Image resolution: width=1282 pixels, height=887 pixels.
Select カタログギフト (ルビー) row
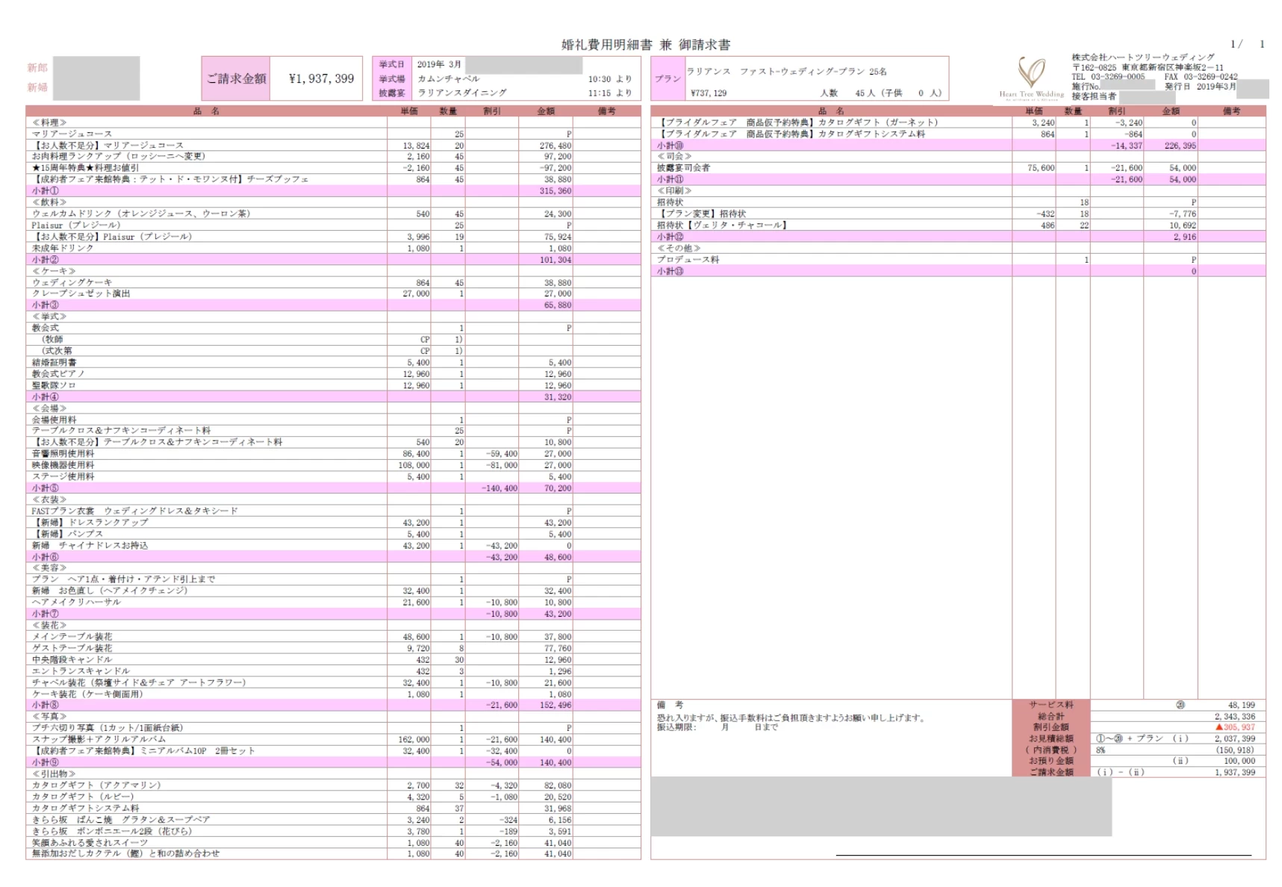tap(333, 797)
